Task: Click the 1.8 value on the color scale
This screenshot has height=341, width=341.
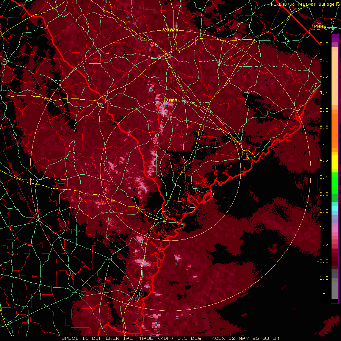Action: [324, 211]
